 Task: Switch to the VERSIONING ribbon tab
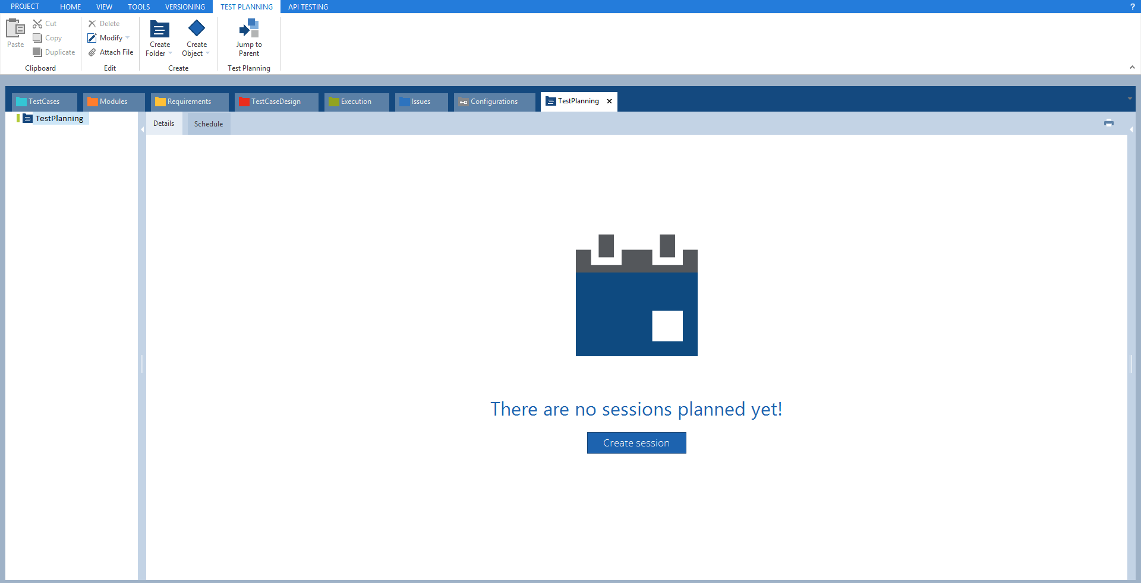tap(185, 7)
